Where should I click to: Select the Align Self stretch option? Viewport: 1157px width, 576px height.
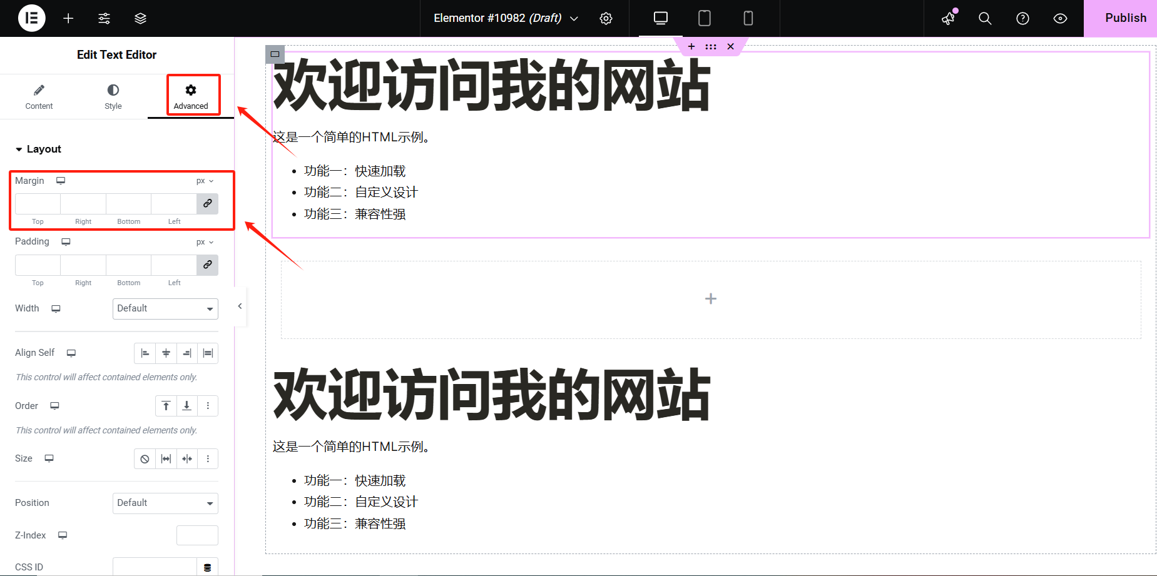[208, 353]
